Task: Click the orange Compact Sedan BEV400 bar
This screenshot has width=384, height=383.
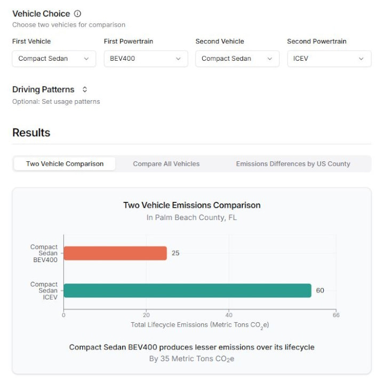Action: [x=115, y=253]
